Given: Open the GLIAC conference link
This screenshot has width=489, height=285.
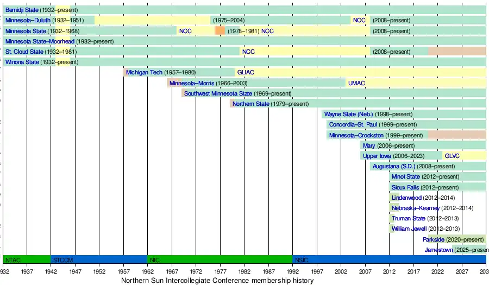Looking at the screenshot, I should click(x=246, y=72).
